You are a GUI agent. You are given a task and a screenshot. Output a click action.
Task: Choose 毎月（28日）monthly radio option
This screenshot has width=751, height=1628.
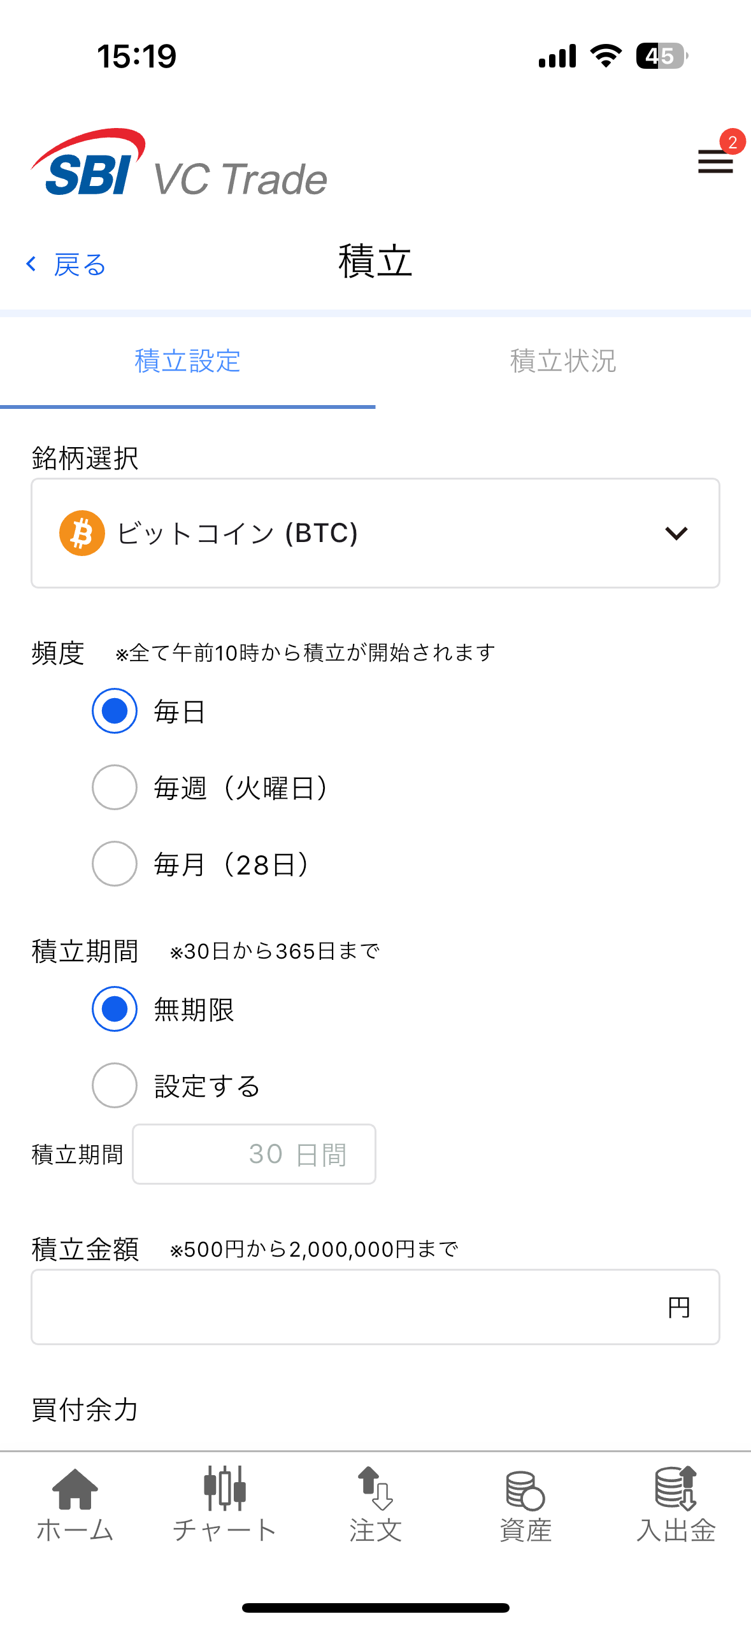pos(115,864)
